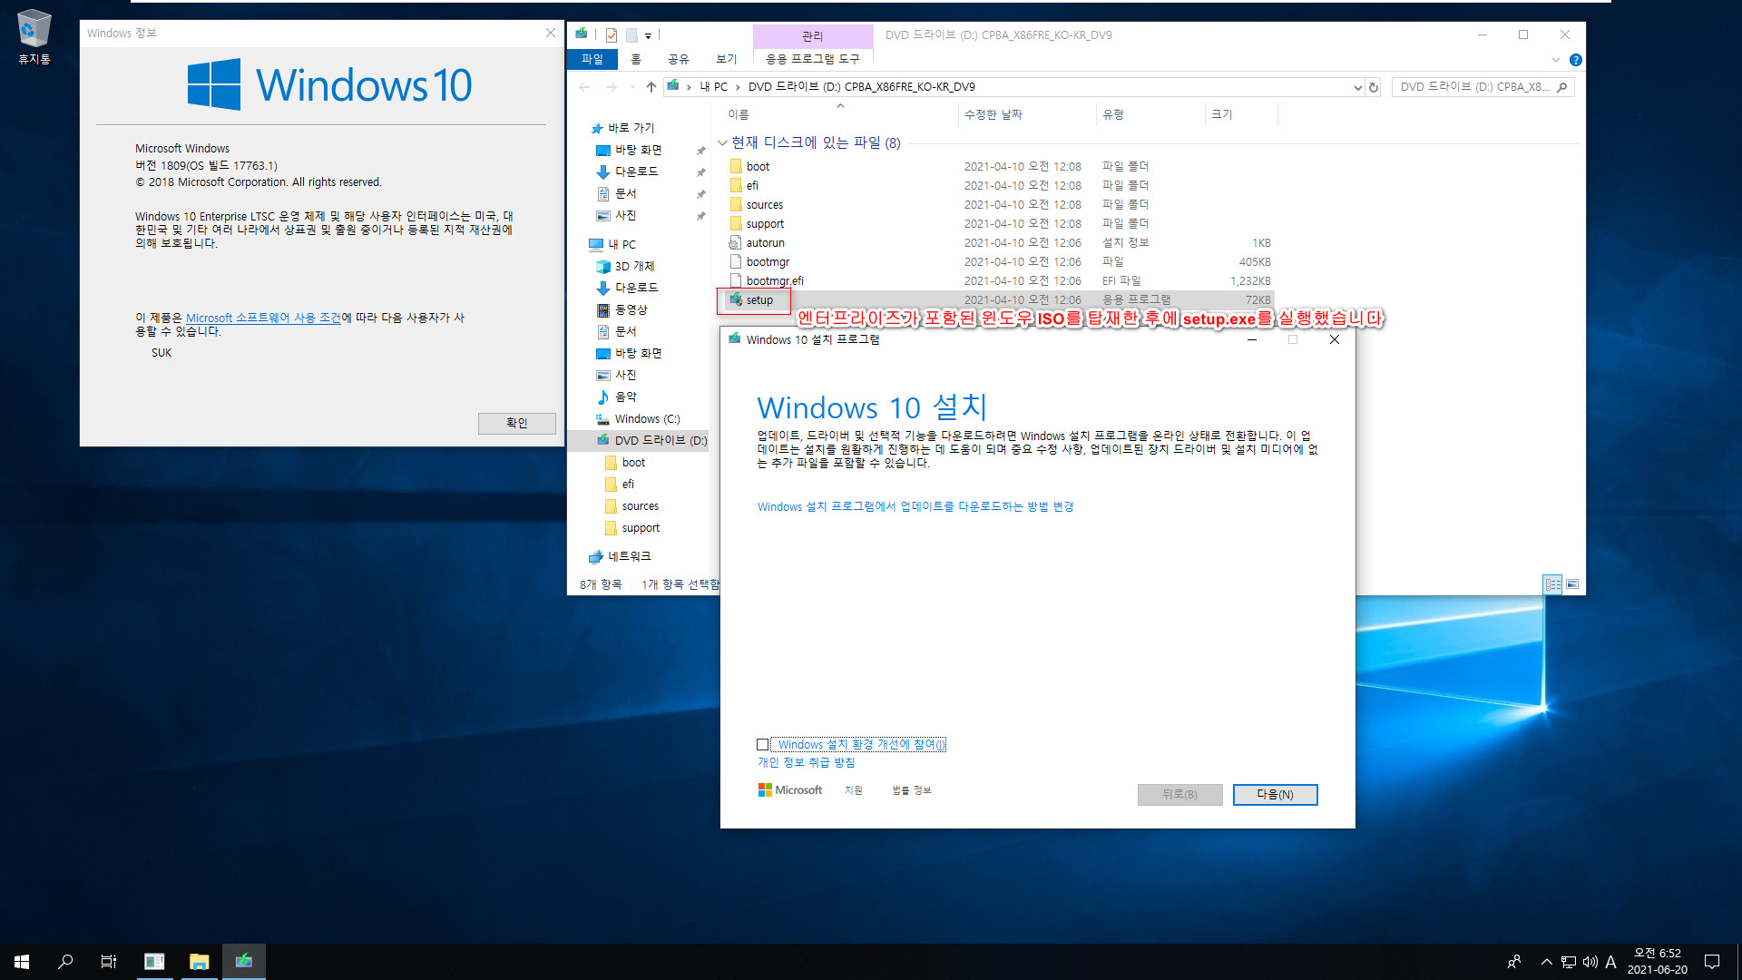Viewport: 1742px width, 980px height.
Task: Open the taskbar clock and date
Action: point(1658,962)
